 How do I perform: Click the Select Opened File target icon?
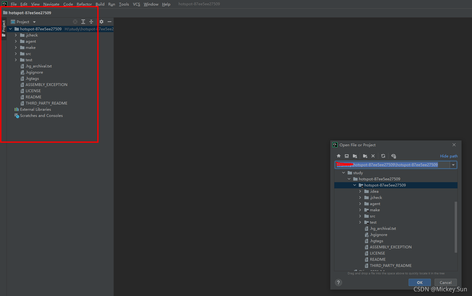pos(75,22)
